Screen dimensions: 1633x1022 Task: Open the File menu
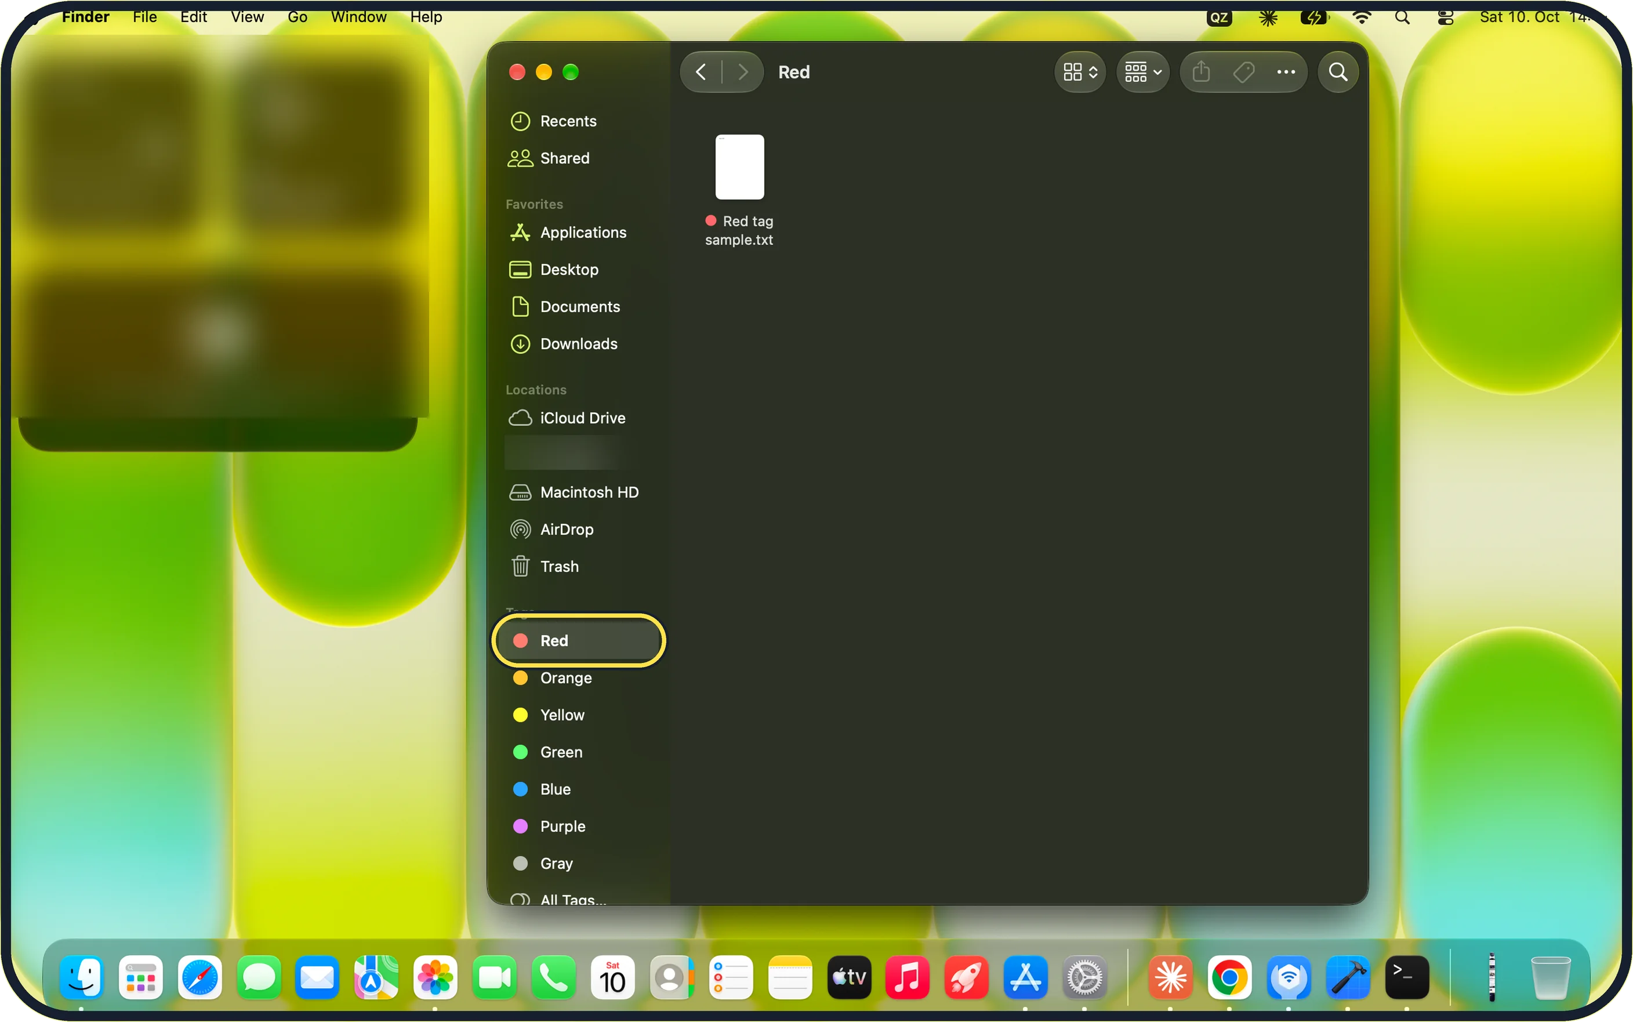144,17
